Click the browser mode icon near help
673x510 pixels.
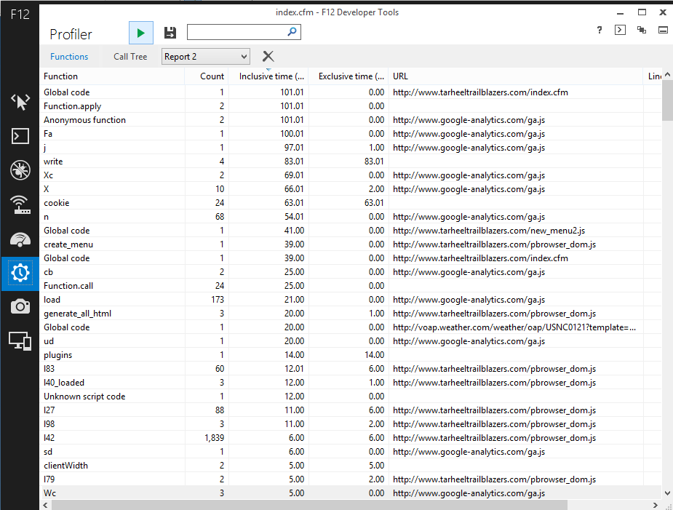tap(642, 30)
